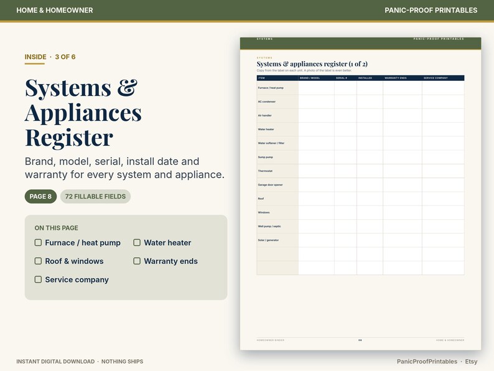Click the BRAND / MODEL column header
This screenshot has width=494, height=371.
[x=310, y=78]
